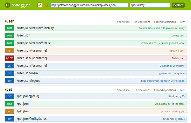Click PUT badge for /user.json/{username}
The height and width of the screenshot is (123, 191).
pyautogui.click(x=10, y=51)
